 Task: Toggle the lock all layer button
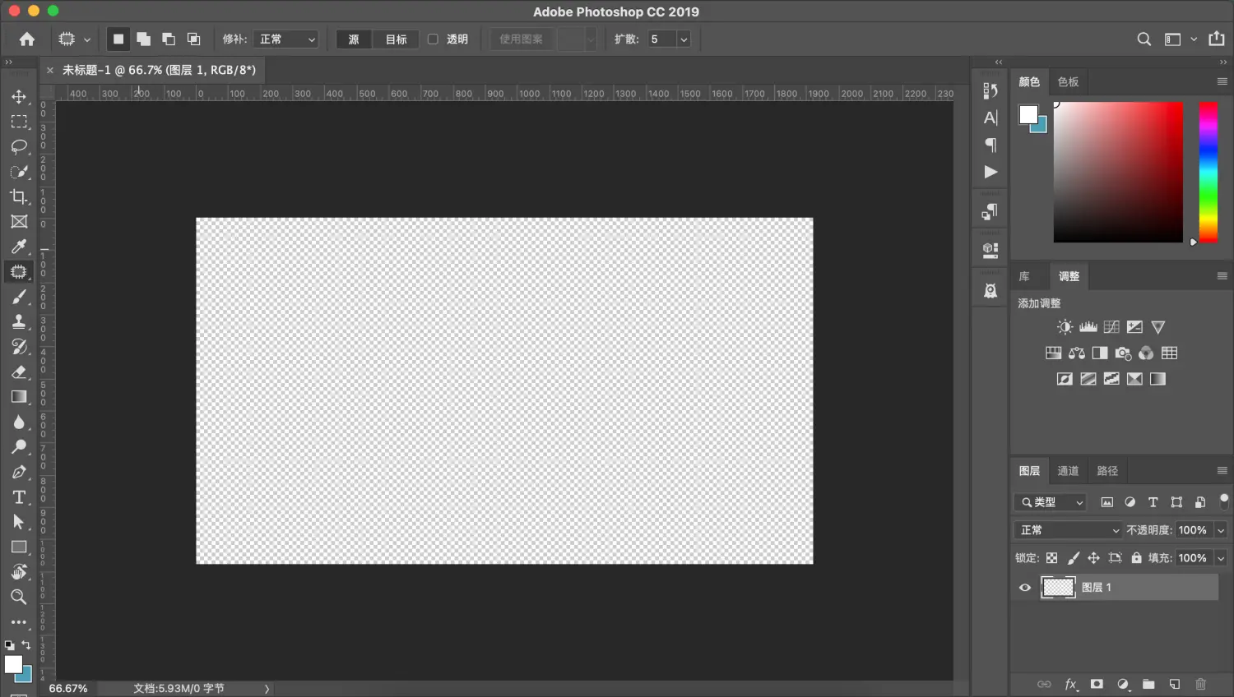1136,558
